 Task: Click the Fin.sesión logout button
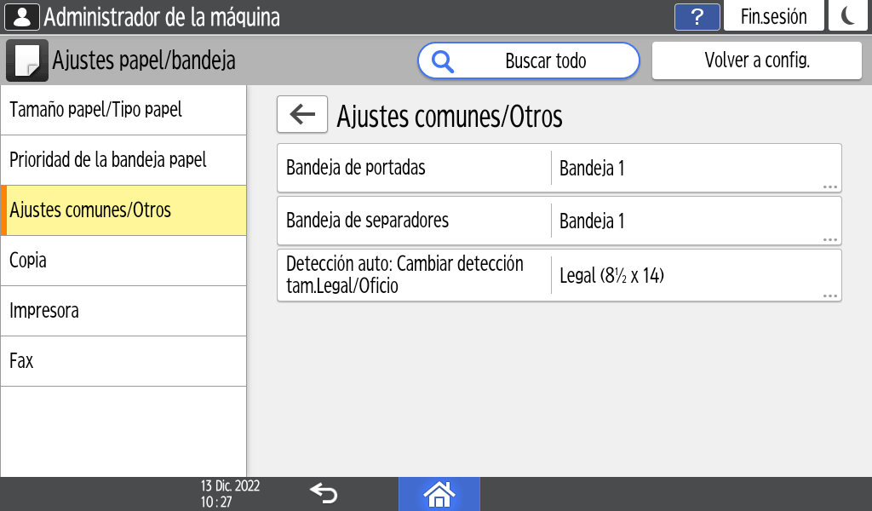773,17
